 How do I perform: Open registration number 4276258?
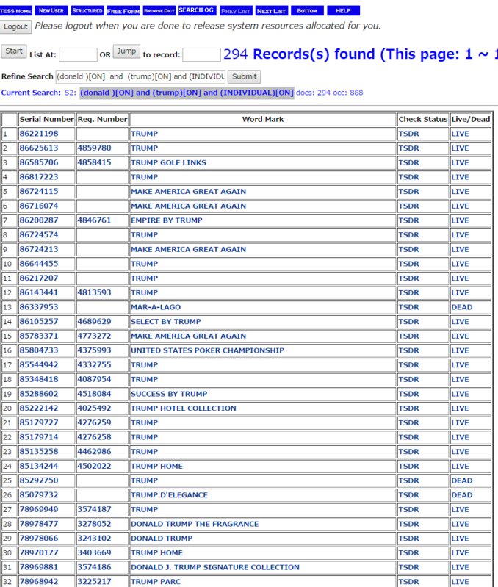[x=94, y=437]
